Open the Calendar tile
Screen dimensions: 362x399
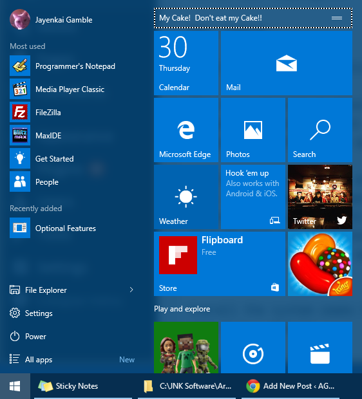(x=186, y=63)
